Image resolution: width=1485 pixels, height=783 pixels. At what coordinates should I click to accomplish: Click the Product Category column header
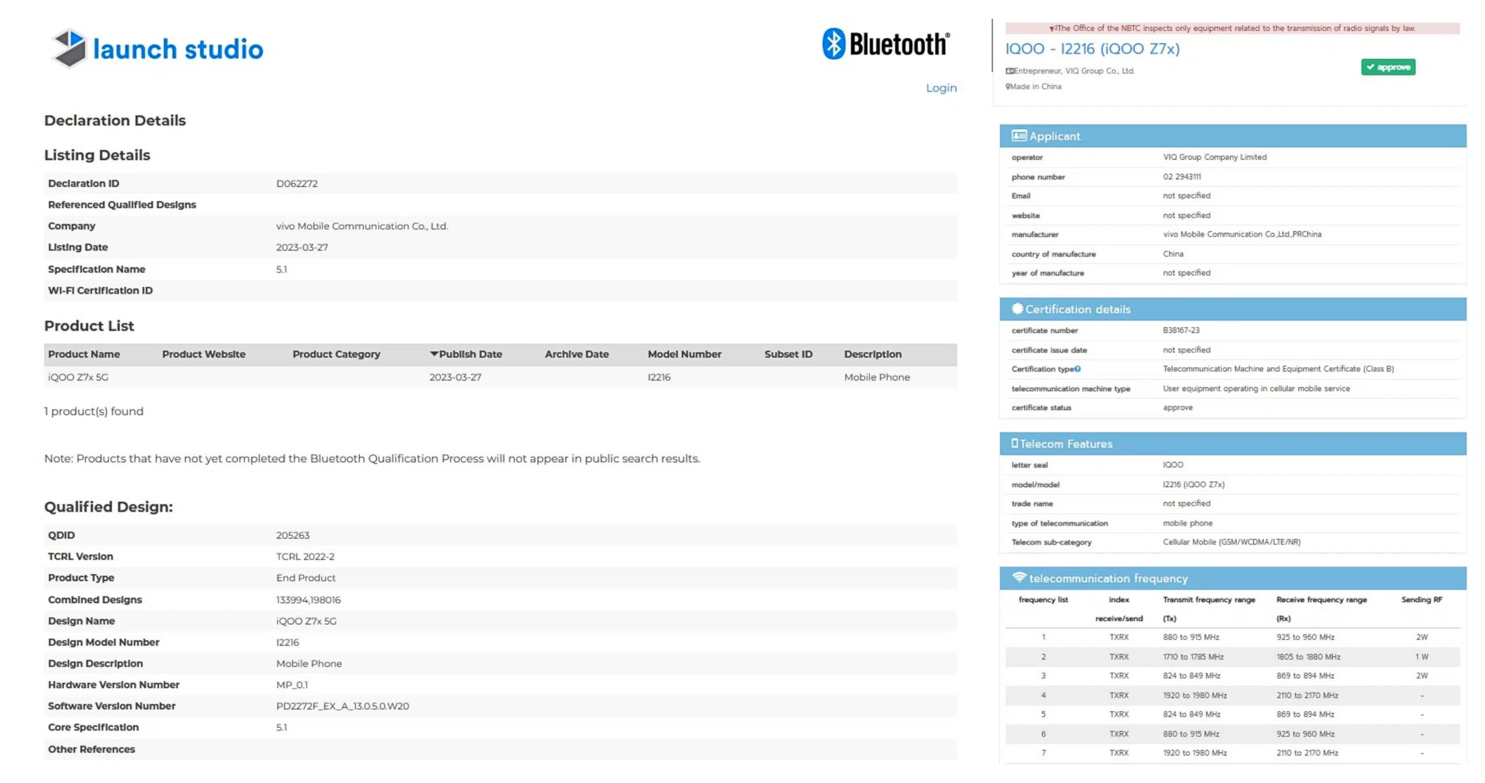click(x=336, y=354)
